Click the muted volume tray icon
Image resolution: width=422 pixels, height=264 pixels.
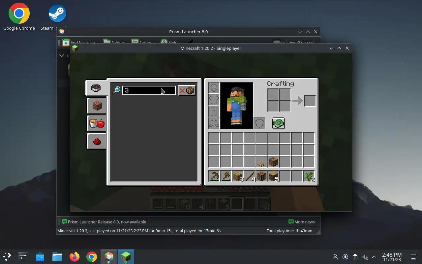pos(365,257)
